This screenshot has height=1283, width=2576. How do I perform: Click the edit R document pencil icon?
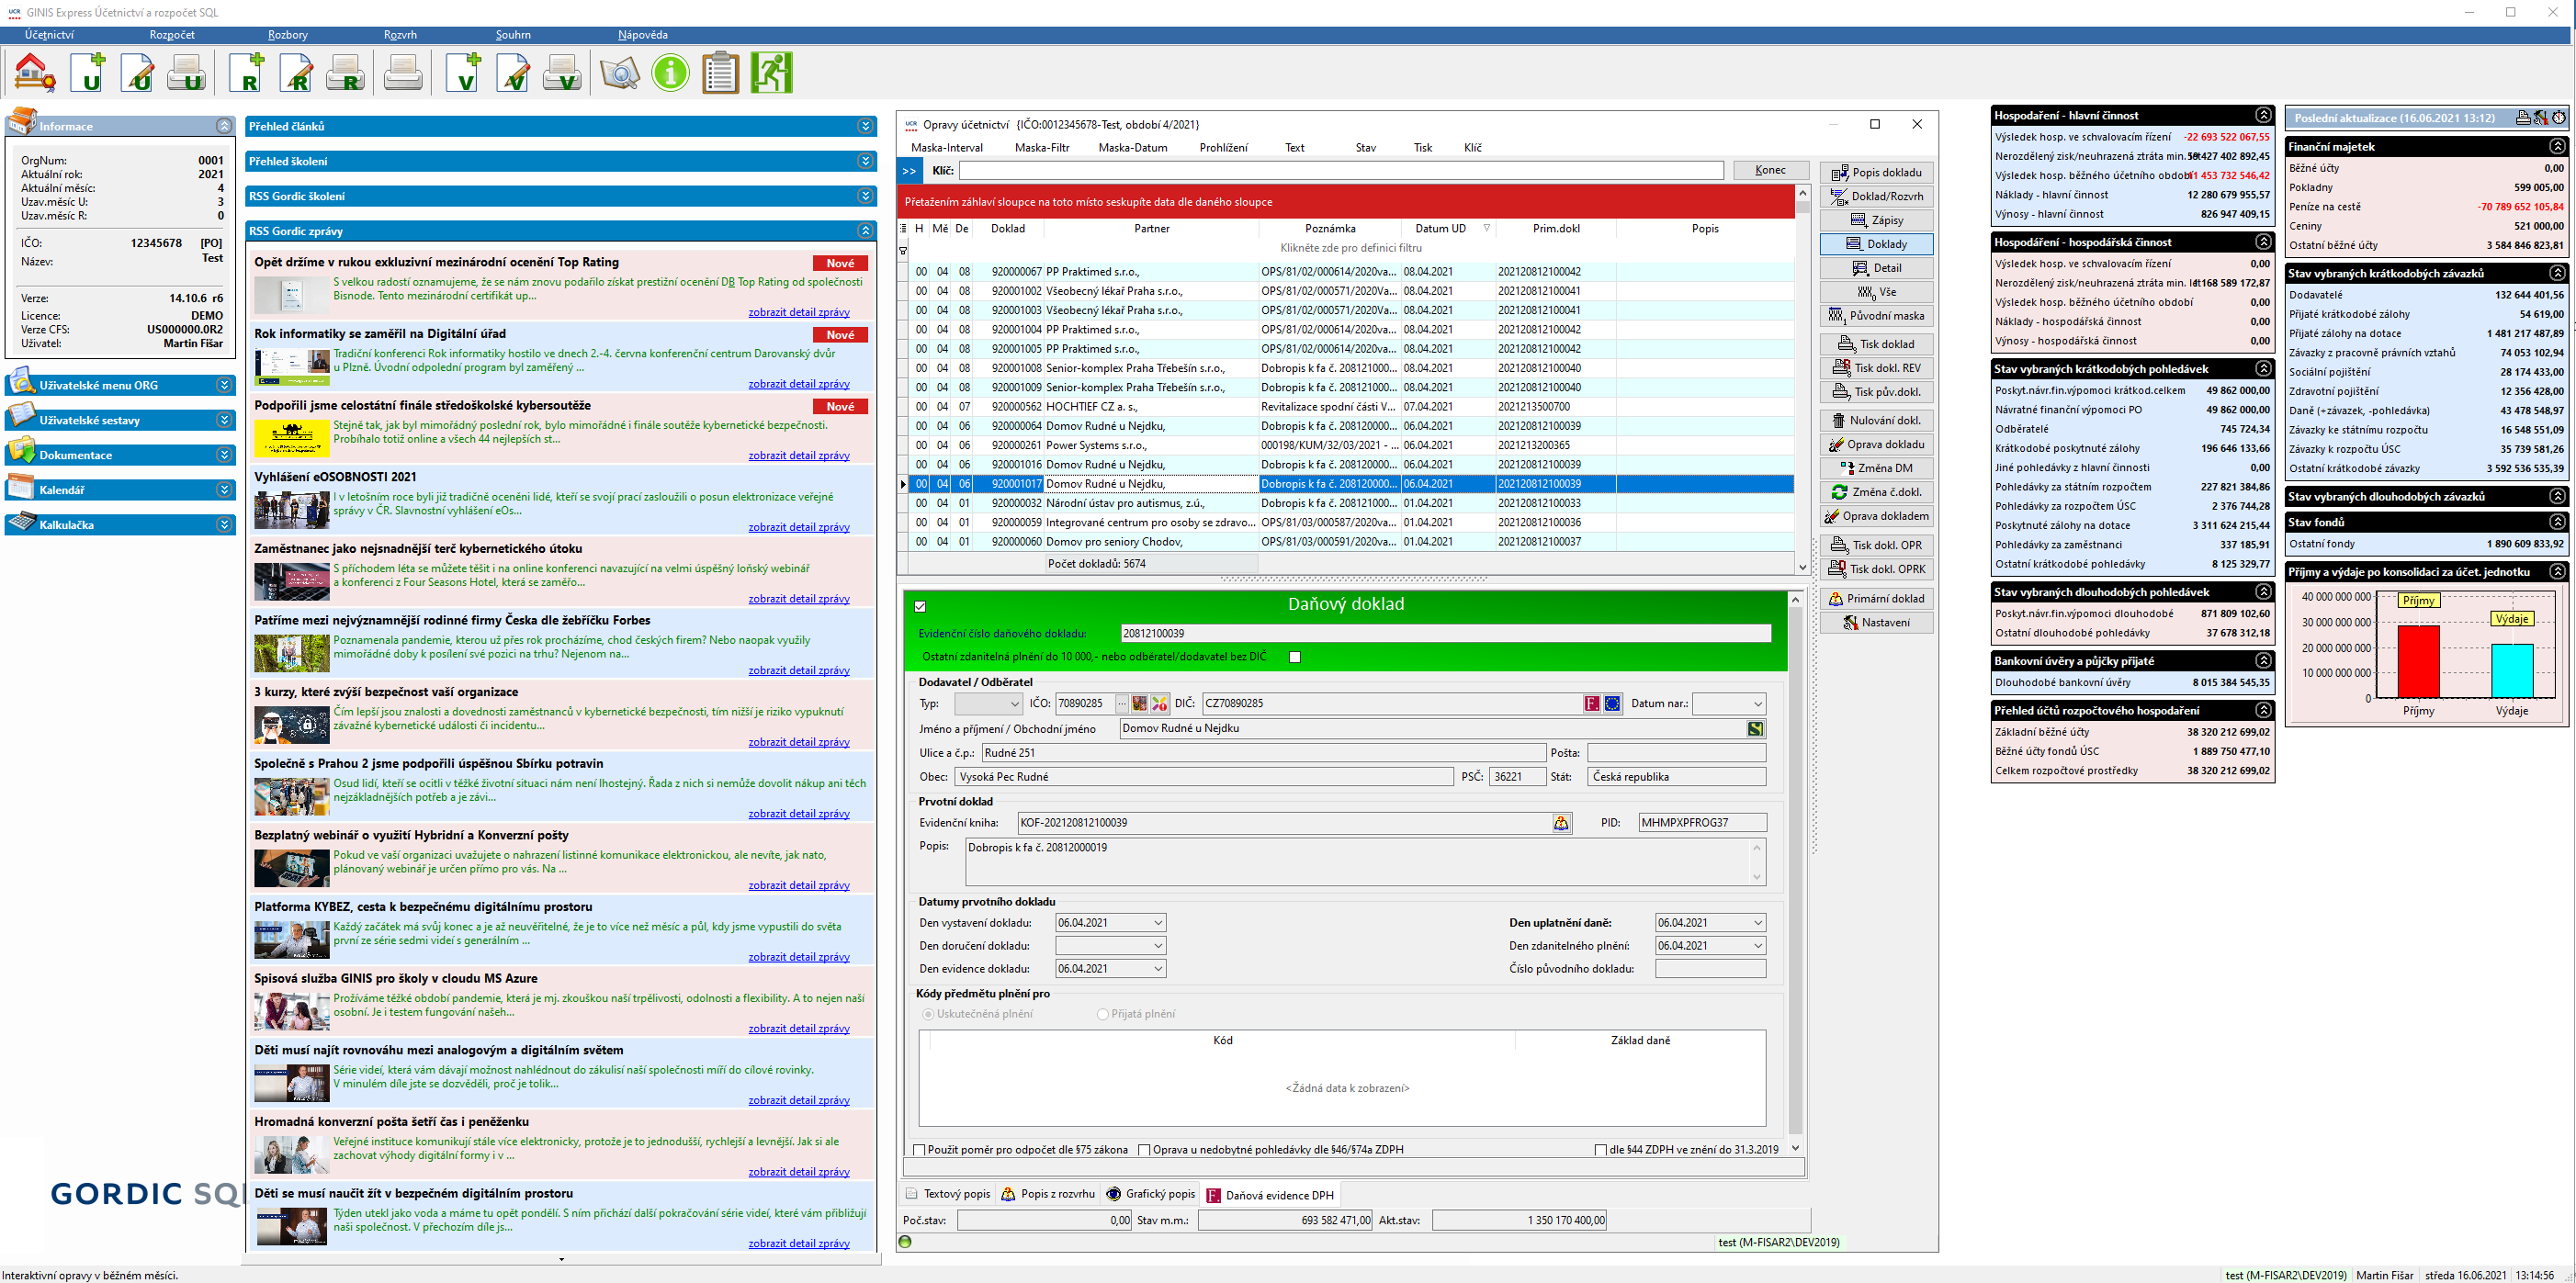[x=296, y=73]
